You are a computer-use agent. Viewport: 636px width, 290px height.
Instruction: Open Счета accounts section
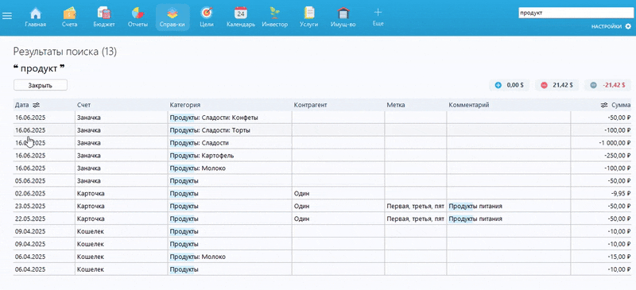pos(70,17)
